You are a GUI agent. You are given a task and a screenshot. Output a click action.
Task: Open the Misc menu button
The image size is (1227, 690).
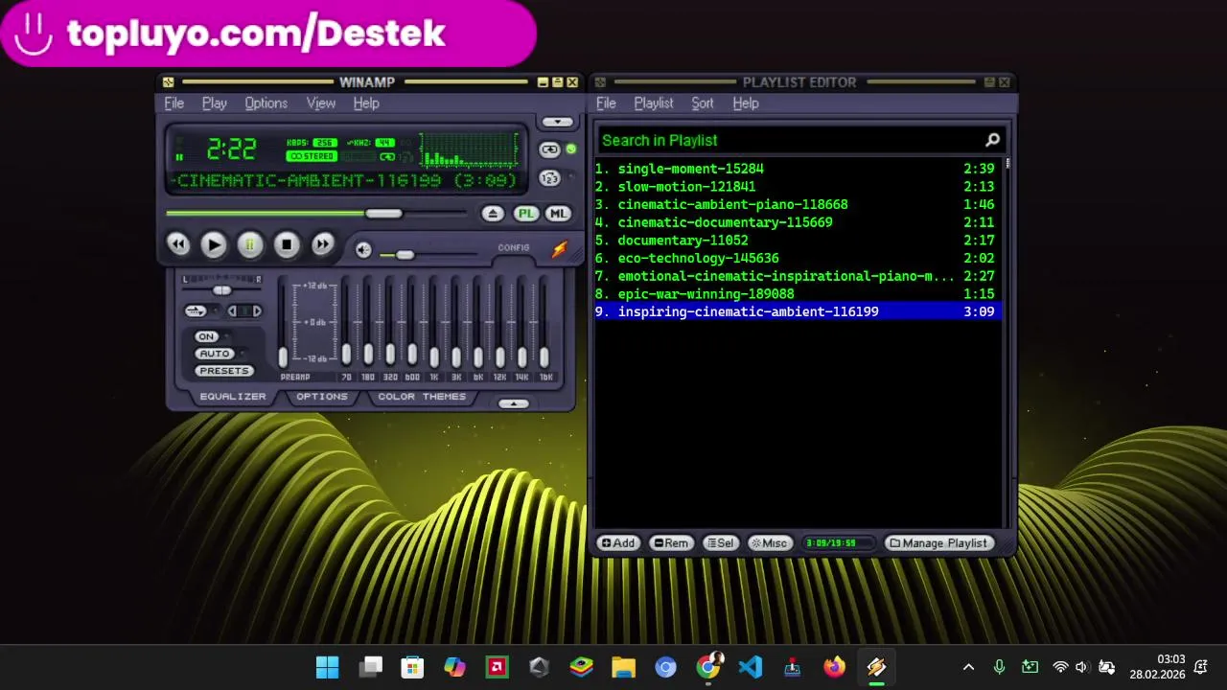pyautogui.click(x=770, y=543)
